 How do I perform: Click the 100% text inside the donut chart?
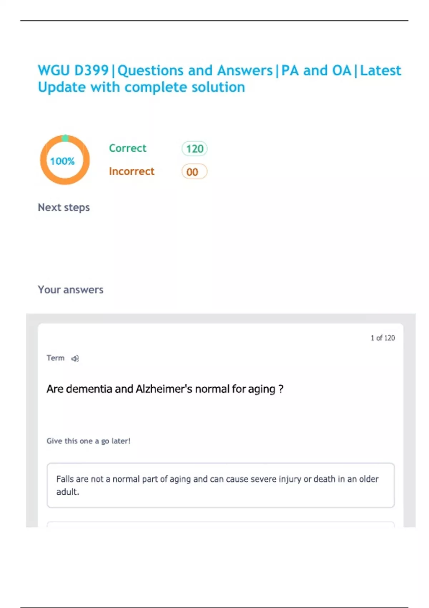(62, 161)
